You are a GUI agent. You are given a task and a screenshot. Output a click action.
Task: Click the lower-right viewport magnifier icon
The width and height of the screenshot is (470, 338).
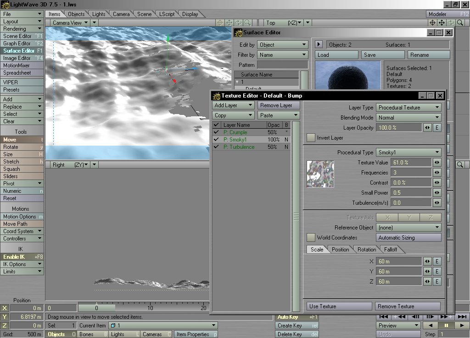point(460,164)
